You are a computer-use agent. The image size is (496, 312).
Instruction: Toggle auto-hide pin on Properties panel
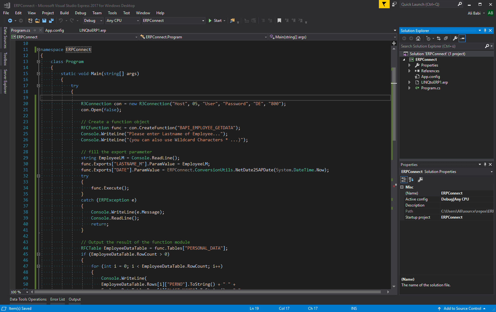point(485,165)
